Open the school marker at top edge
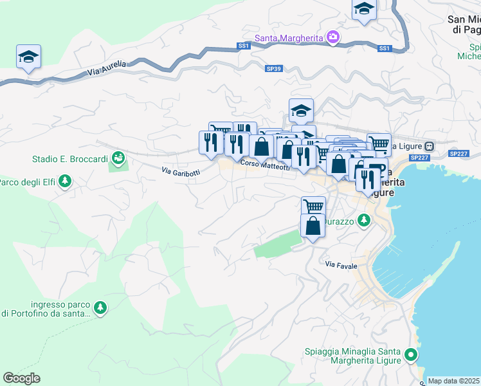481x386 pixels. (x=364, y=10)
